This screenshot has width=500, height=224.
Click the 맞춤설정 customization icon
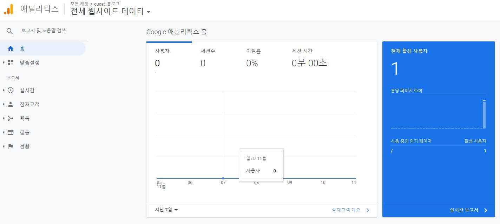[11, 62]
